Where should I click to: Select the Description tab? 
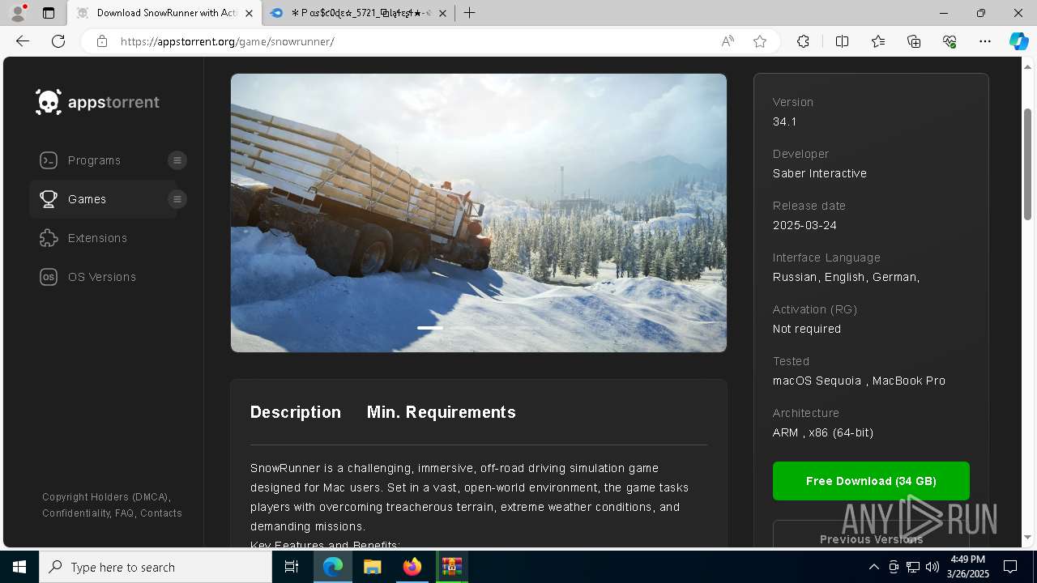[296, 412]
